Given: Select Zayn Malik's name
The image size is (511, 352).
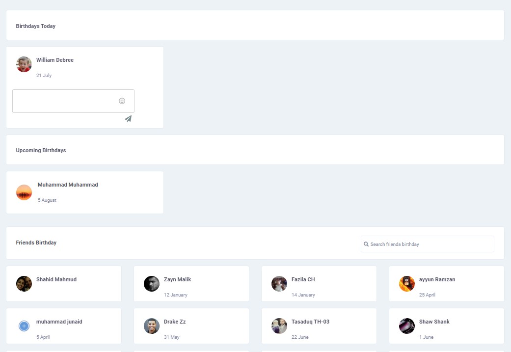Looking at the screenshot, I should pyautogui.click(x=178, y=279).
